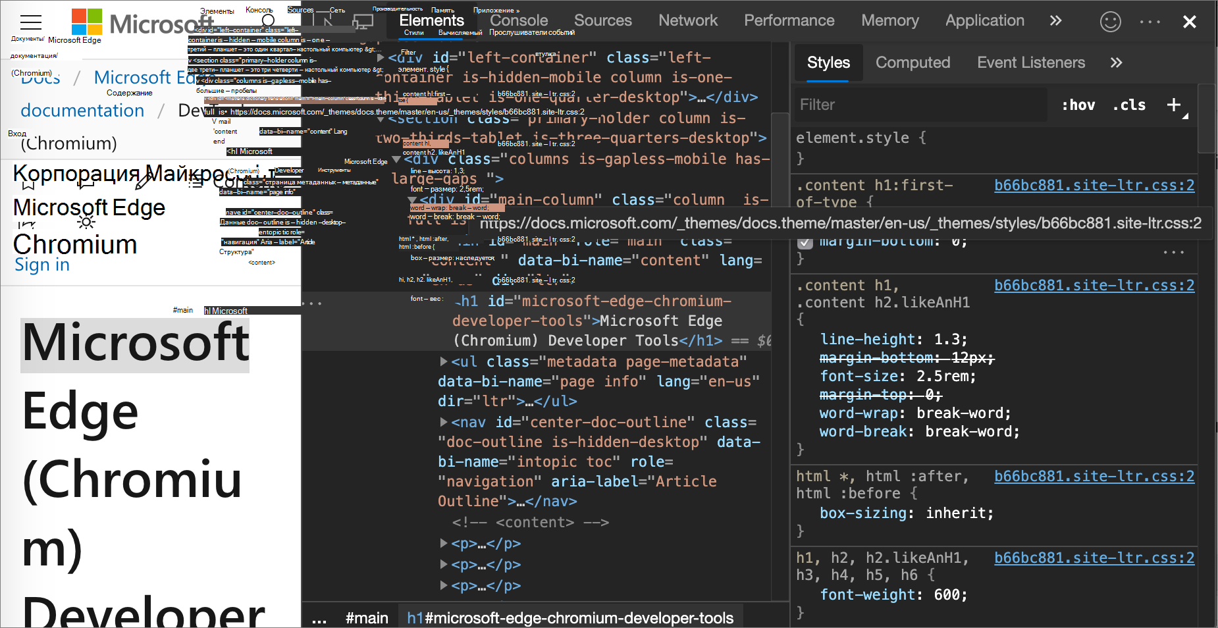Toggle the .cls element classes panel
Image resolution: width=1218 pixels, height=628 pixels.
[1128, 105]
